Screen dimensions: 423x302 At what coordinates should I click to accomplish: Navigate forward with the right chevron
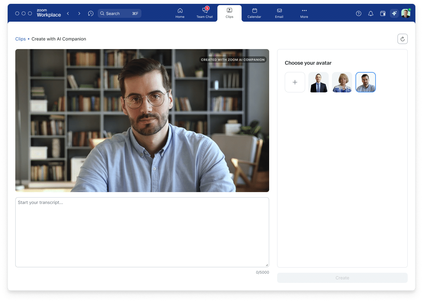pyautogui.click(x=79, y=13)
